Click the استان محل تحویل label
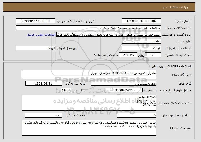 point(179,48)
